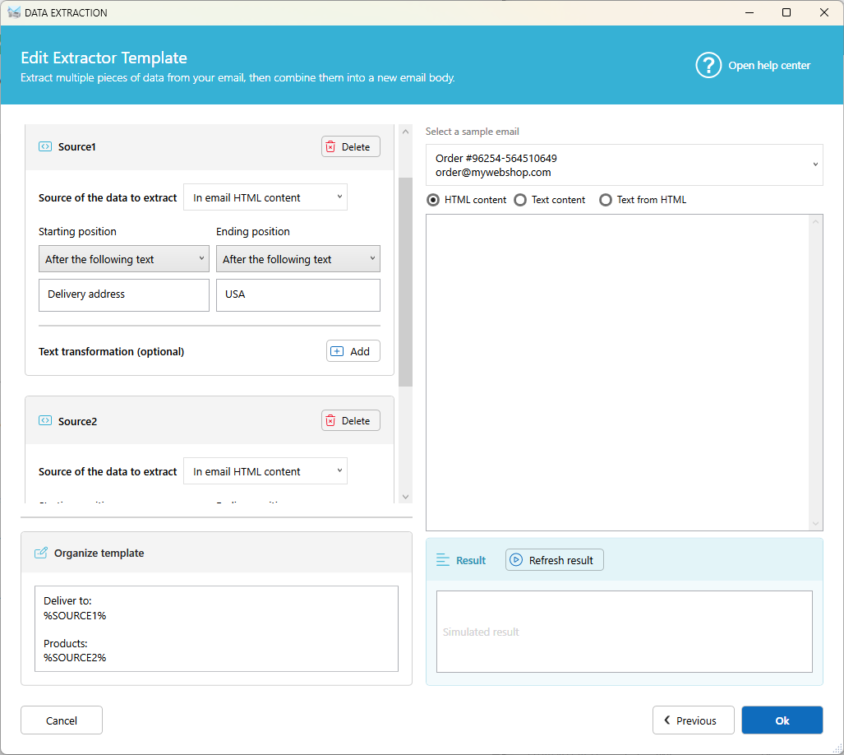844x755 pixels.
Task: Click the Delivery address start text field
Action: (124, 294)
